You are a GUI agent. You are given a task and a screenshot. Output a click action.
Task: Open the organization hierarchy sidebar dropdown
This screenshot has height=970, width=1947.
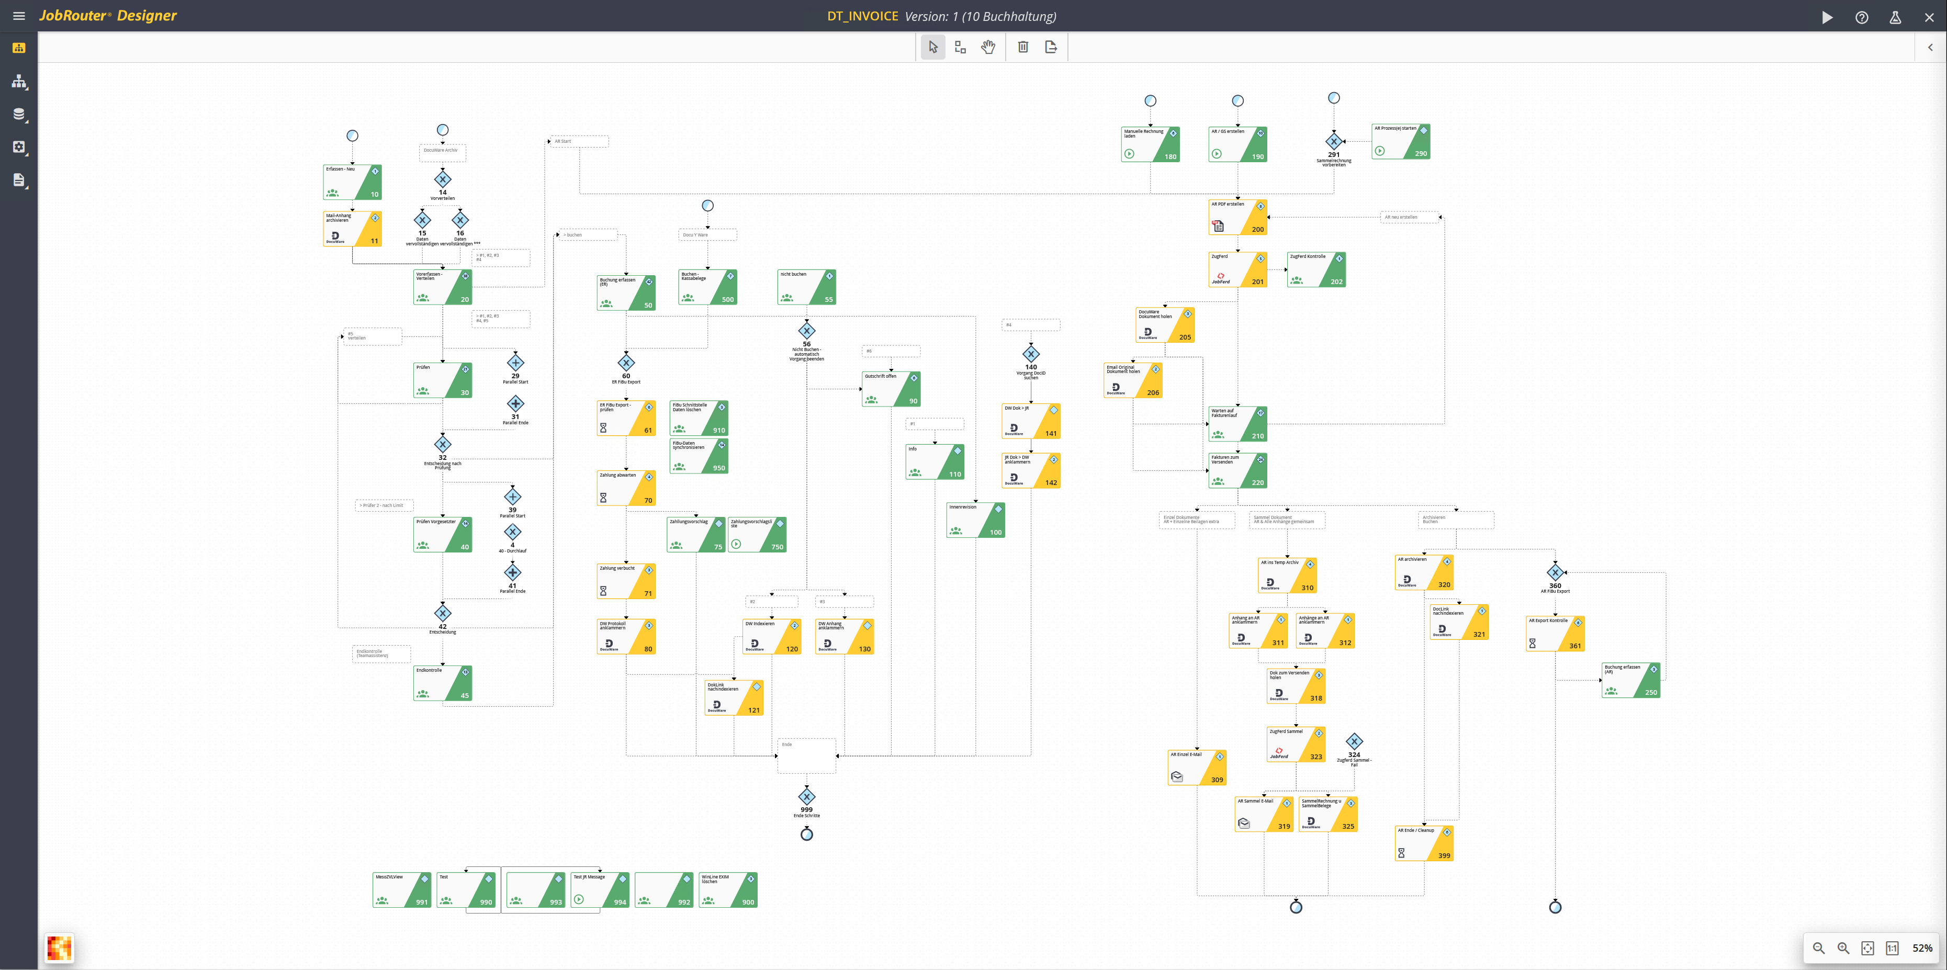pos(20,82)
